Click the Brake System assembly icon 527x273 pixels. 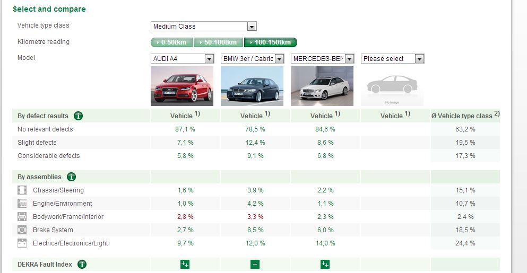pos(22,230)
